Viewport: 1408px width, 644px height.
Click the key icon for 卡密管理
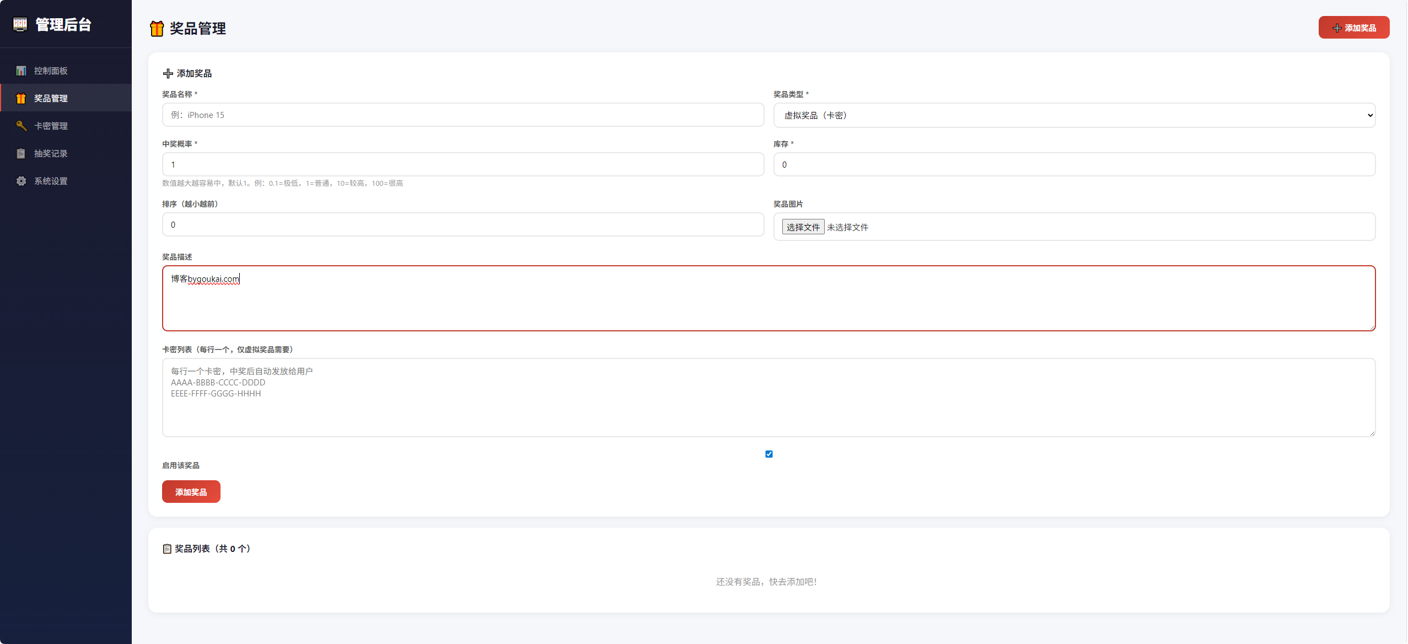21,126
